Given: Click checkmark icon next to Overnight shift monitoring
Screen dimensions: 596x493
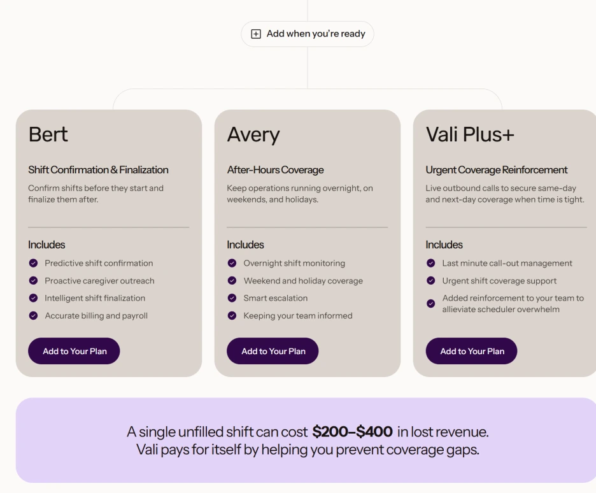Looking at the screenshot, I should tap(232, 263).
